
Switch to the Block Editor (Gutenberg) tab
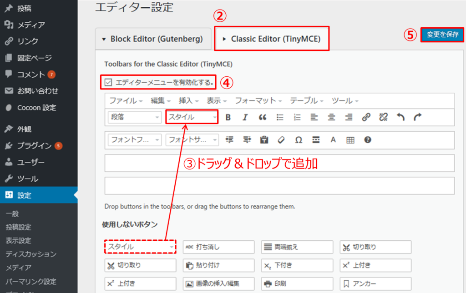152,39
